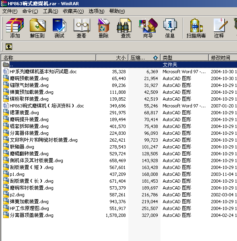Launch the Wizard (向导) tool
This screenshot has width=237, height=241.
(x=148, y=28)
